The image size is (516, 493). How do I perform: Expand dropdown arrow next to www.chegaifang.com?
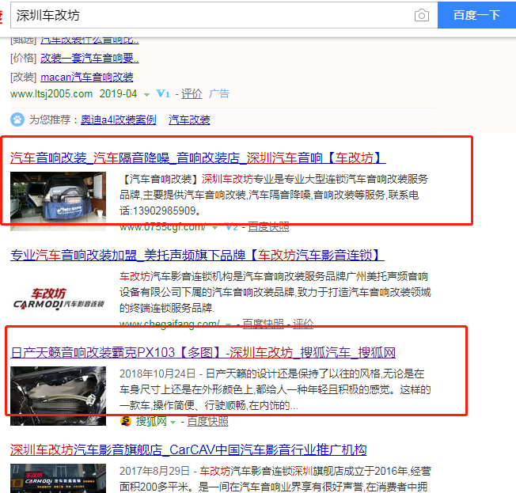pos(228,324)
